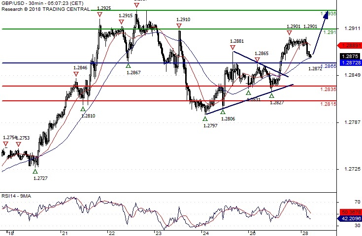Click date 24 on the time axis

click(206, 233)
